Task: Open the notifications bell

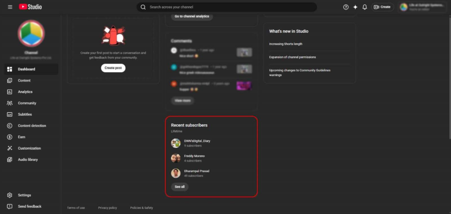Action: click(x=364, y=7)
